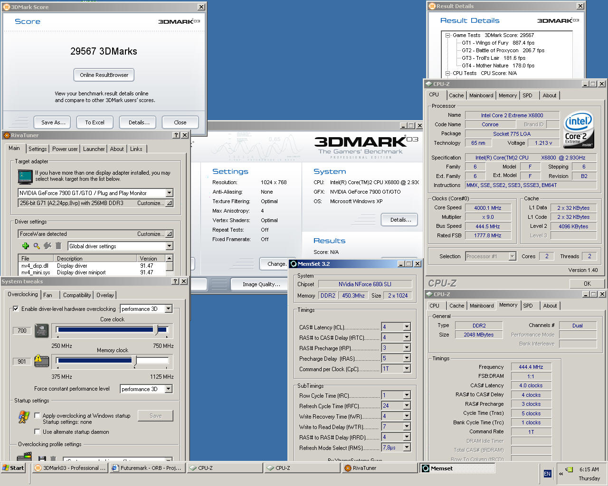The width and height of the screenshot is (608, 486).
Task: Select GT1 - Wings of Fury result row
Action: point(498,43)
